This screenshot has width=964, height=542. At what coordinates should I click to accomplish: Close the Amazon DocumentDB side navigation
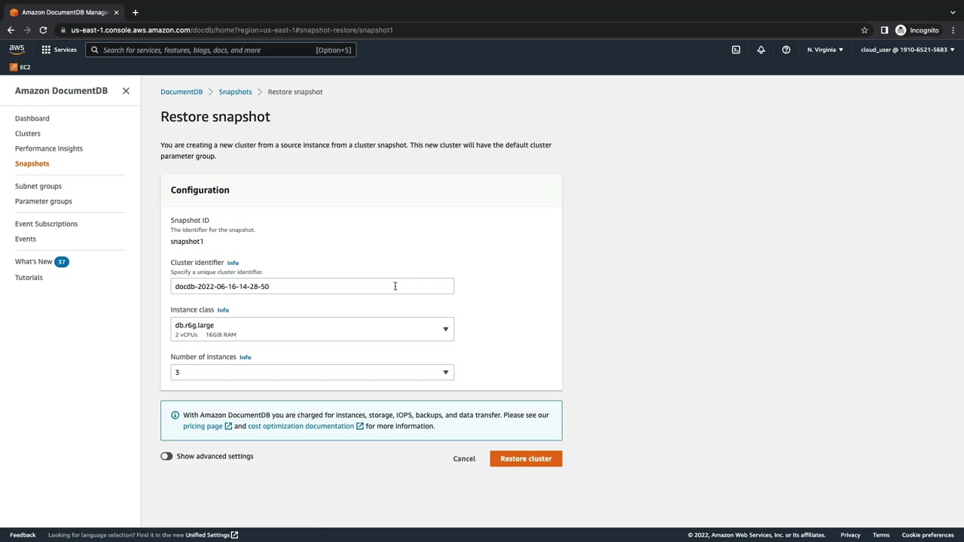click(126, 90)
